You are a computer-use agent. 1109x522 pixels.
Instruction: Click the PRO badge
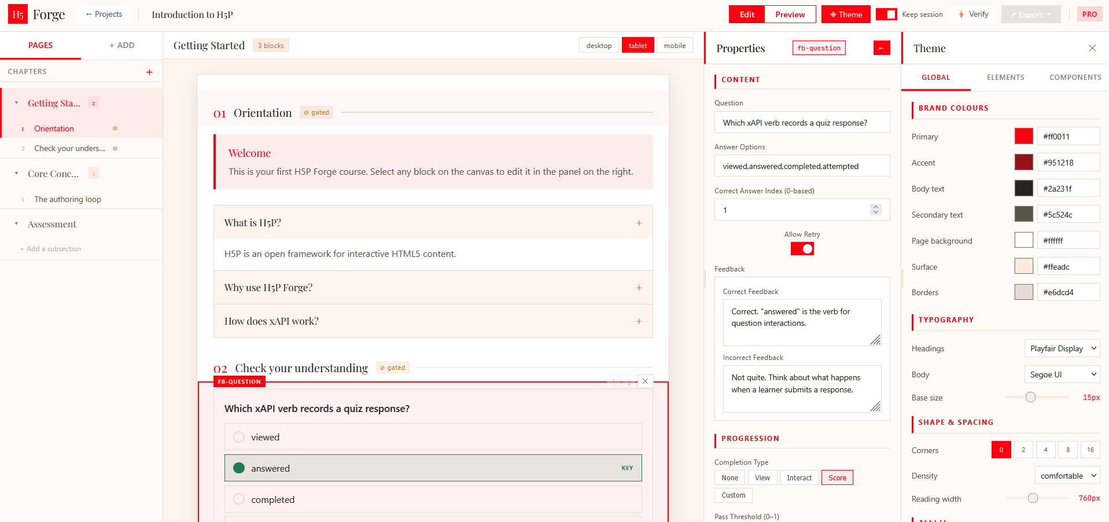tap(1089, 14)
